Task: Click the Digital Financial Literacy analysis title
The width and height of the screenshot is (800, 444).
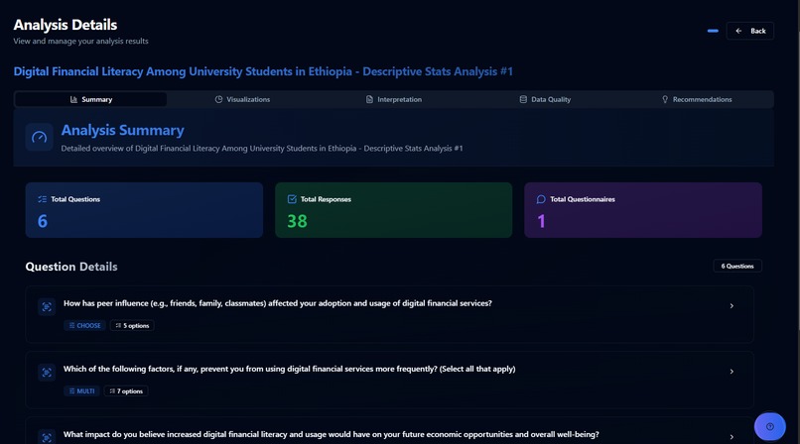Action: [x=263, y=71]
